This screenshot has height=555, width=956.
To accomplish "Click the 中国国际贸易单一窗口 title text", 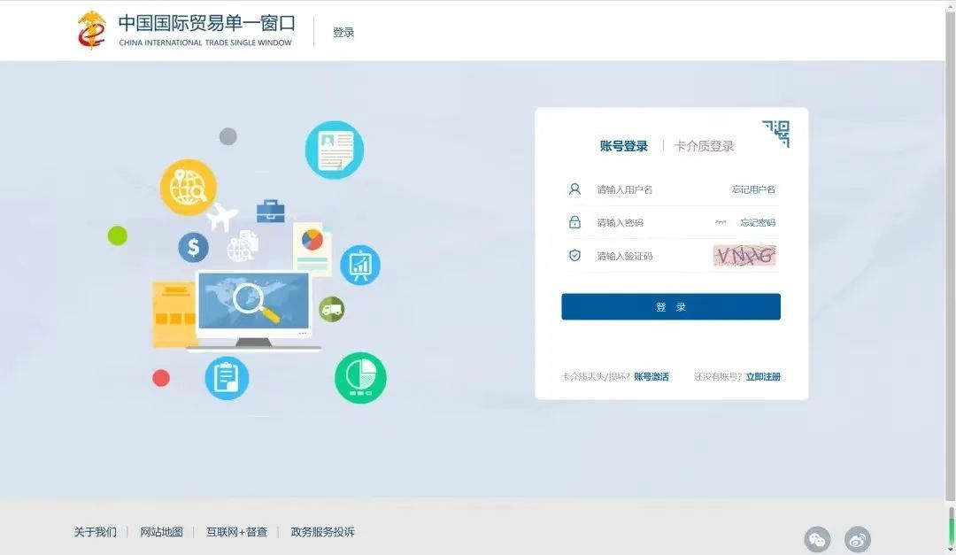I will pyautogui.click(x=206, y=23).
